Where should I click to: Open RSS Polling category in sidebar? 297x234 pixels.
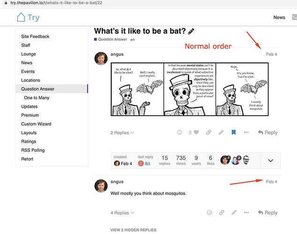[x=33, y=150]
